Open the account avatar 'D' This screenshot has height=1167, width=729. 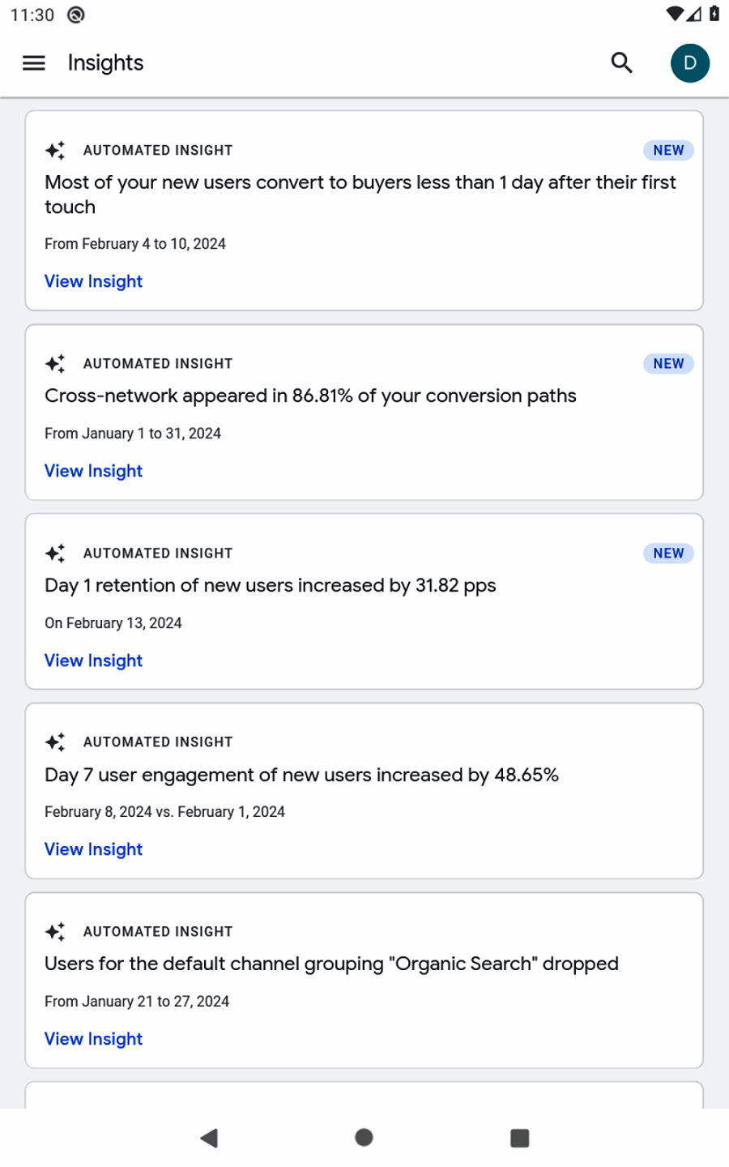pyautogui.click(x=689, y=63)
